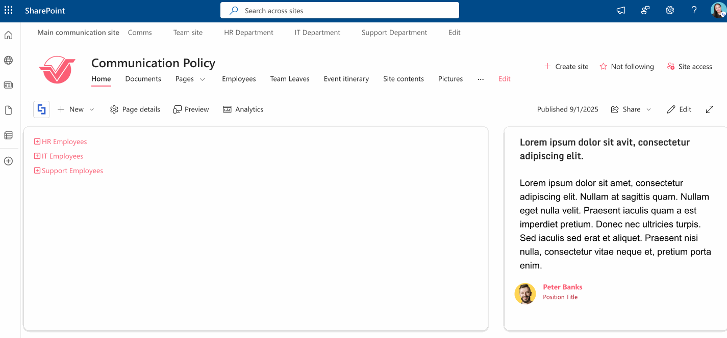Go to the Team Leaves tab
The image size is (727, 338).
290,79
